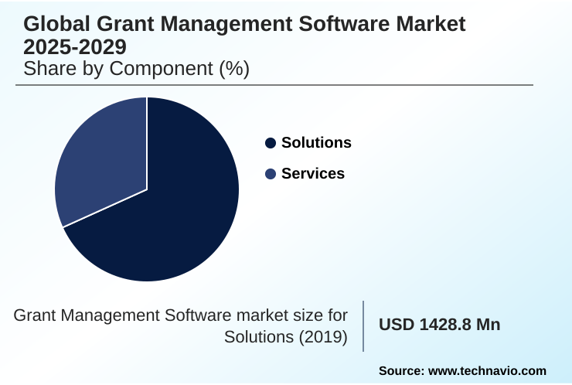Image resolution: width=572 pixels, height=385 pixels.
Task: Click the 'Mn' unit after 1428.8
Action: tap(488, 325)
